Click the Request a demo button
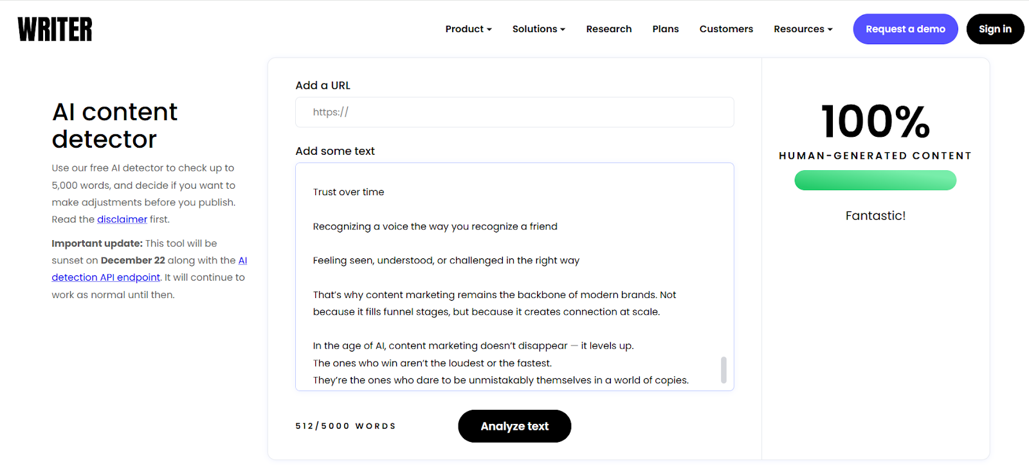Viewport: 1029px width, 465px height. click(x=906, y=29)
